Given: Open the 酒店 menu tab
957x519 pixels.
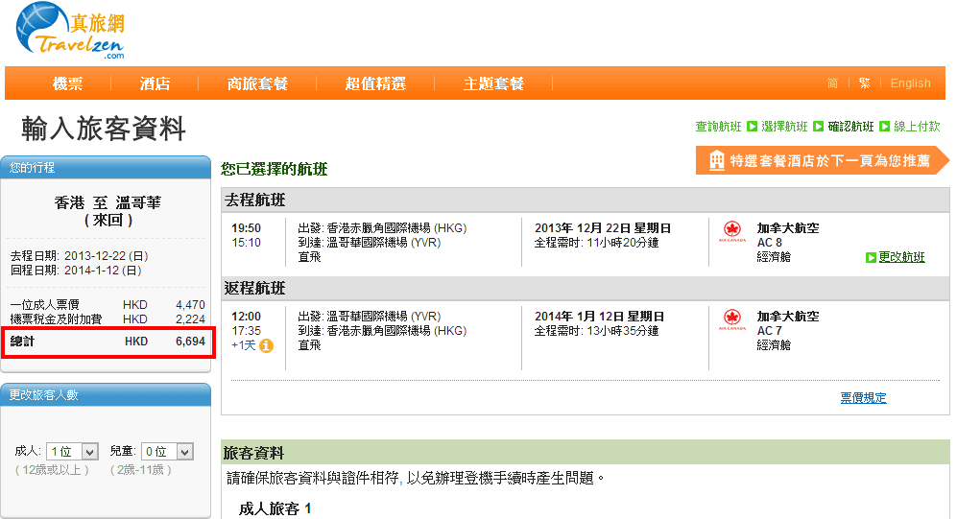Looking at the screenshot, I should click(155, 83).
